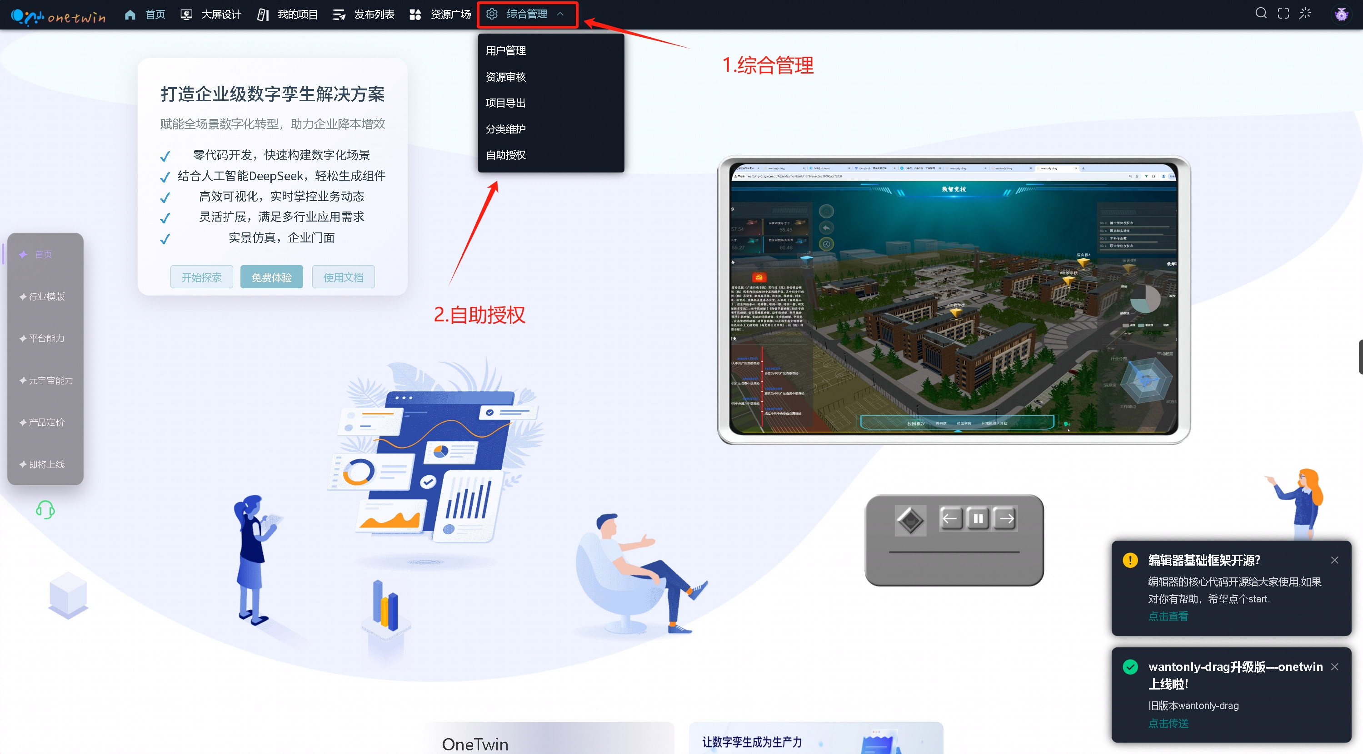
Task: Select 自助授权 from the dropdown
Action: pos(506,155)
